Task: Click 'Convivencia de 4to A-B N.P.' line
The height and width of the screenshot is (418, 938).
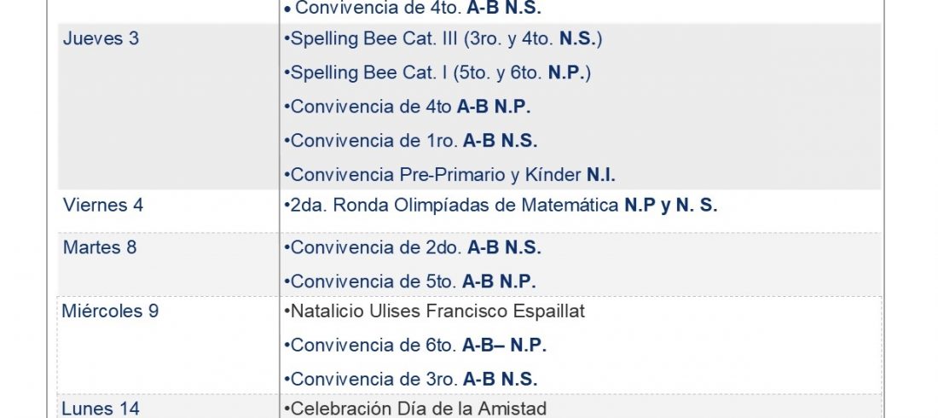Action: tap(408, 107)
